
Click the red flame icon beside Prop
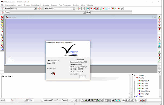tap(2, 13)
